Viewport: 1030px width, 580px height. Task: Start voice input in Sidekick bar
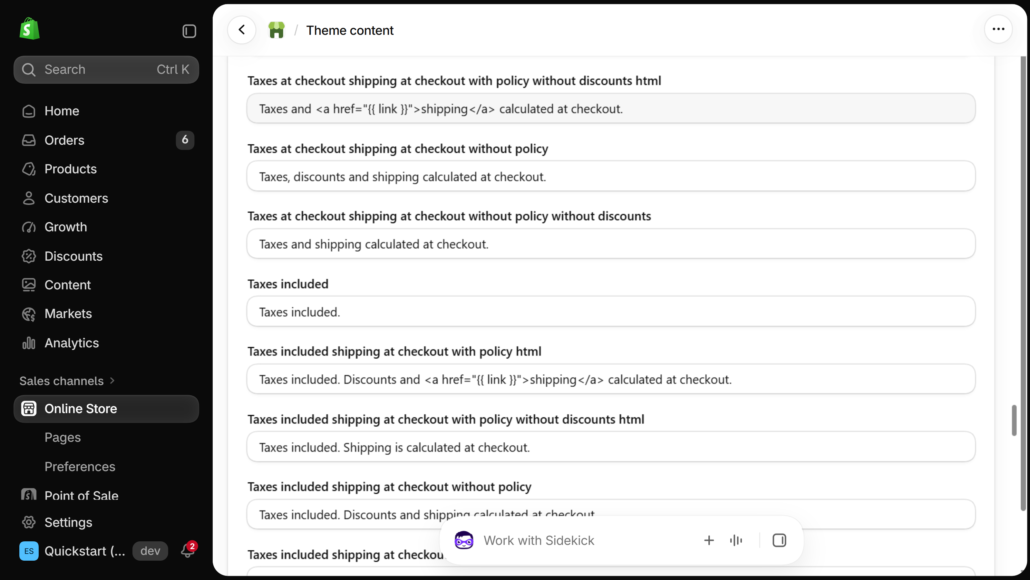736,540
